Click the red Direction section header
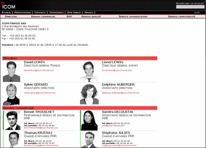The width and height of the screenshot is (206, 148). click(x=80, y=58)
